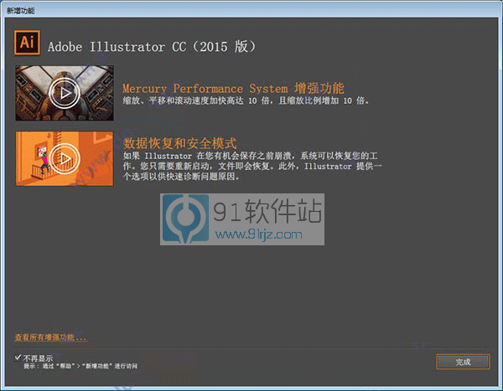The width and height of the screenshot is (503, 391).
Task: Click the 新增功能 dialog title bar
Action: [251, 7]
